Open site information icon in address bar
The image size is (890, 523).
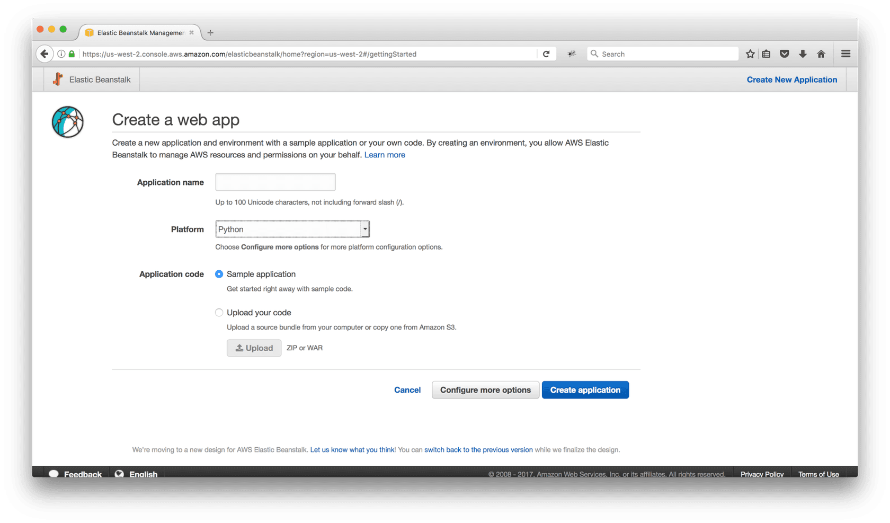61,54
